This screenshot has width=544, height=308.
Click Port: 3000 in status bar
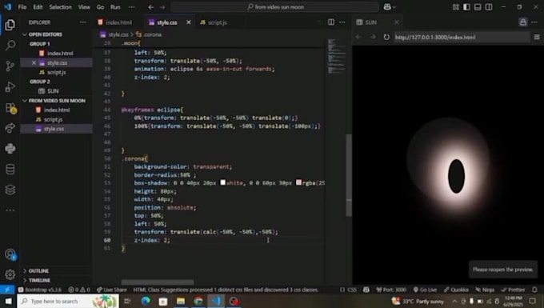pyautogui.click(x=391, y=290)
